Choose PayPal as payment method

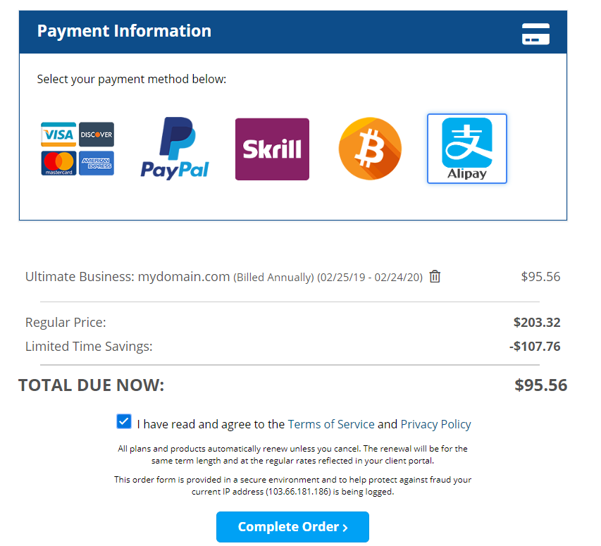coord(175,149)
